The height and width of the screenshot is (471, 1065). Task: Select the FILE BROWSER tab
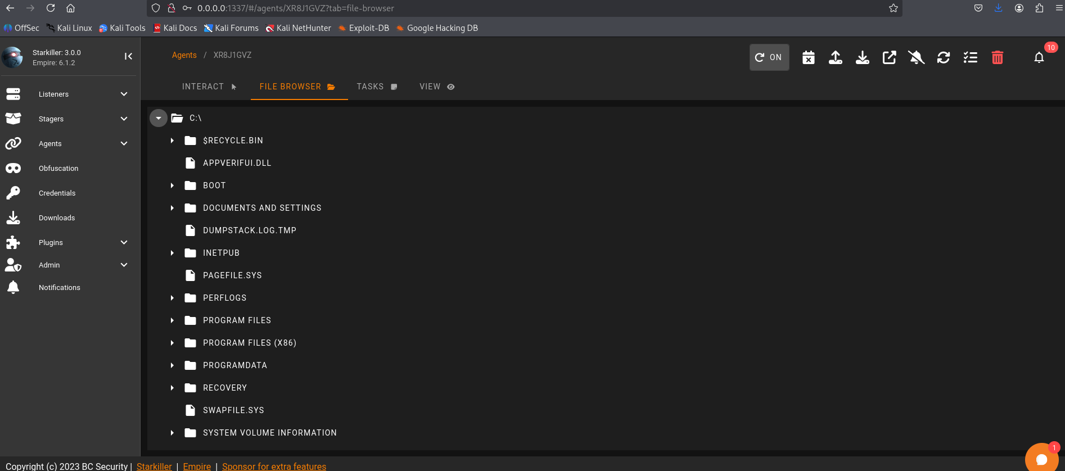point(299,87)
